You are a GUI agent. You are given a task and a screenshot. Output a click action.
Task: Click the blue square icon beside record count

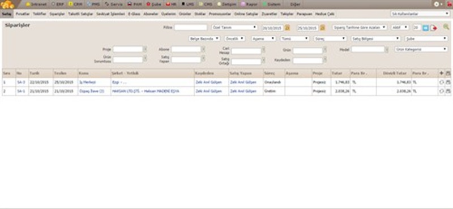pos(425,28)
